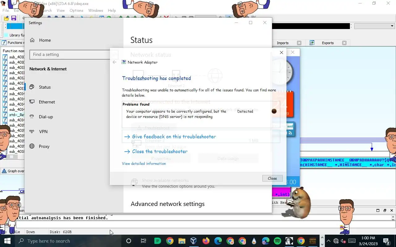Click Close the troubleshooter link
Viewport: 396px width, 247px height.
point(160,151)
